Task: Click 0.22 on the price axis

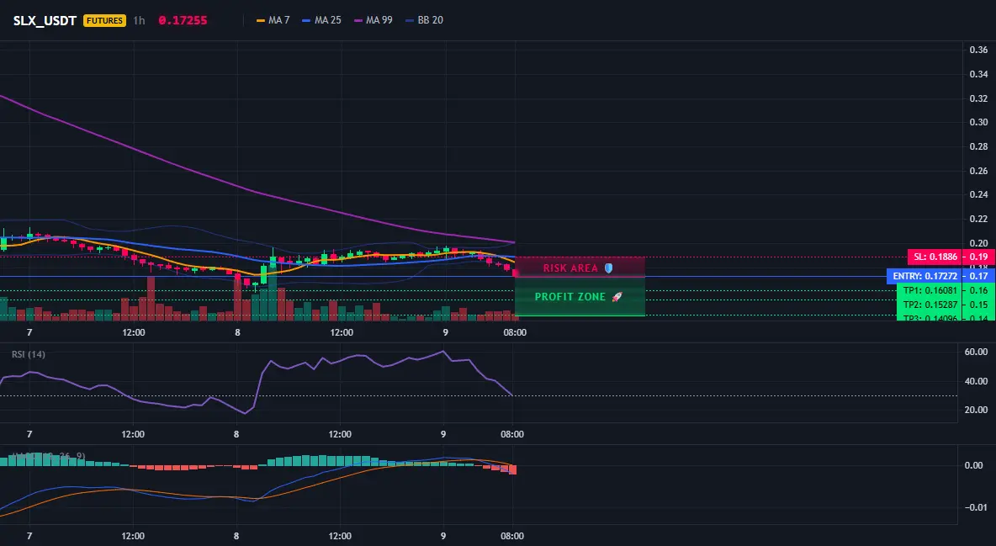Action: tap(979, 220)
